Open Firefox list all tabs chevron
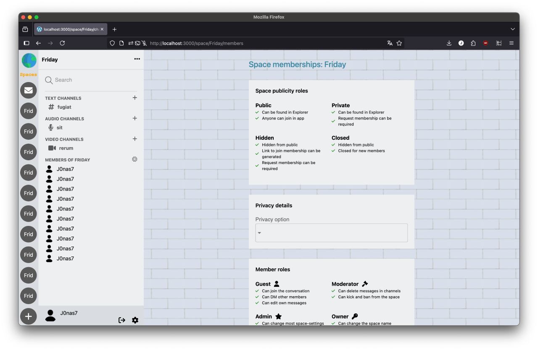The width and height of the screenshot is (538, 350). click(x=512, y=29)
